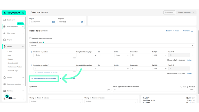
Task: Click the Prévisualiser button
Action: [x=169, y=12]
